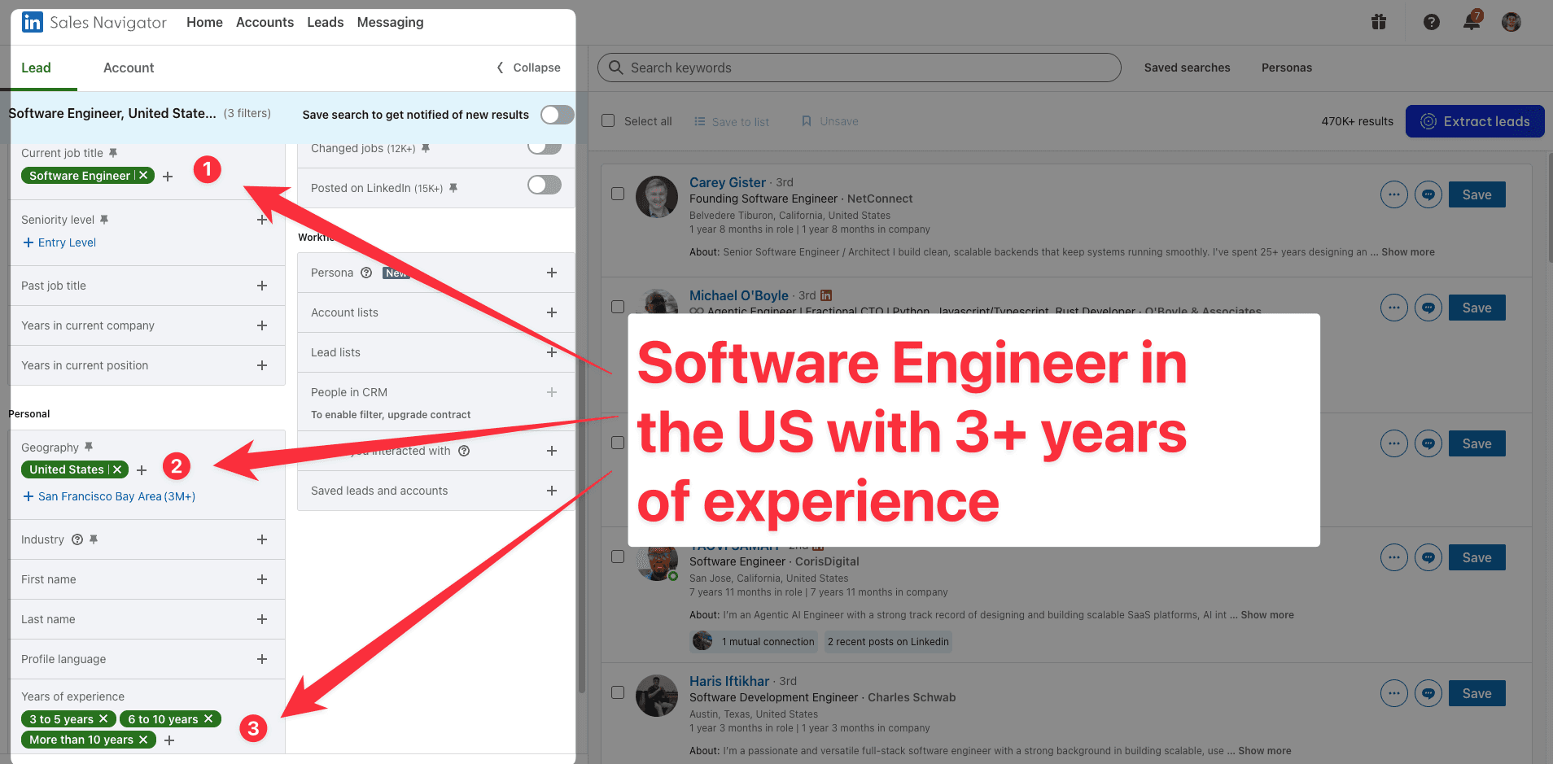The image size is (1553, 764).
Task: Expand the Account lists filter
Action: coord(552,312)
